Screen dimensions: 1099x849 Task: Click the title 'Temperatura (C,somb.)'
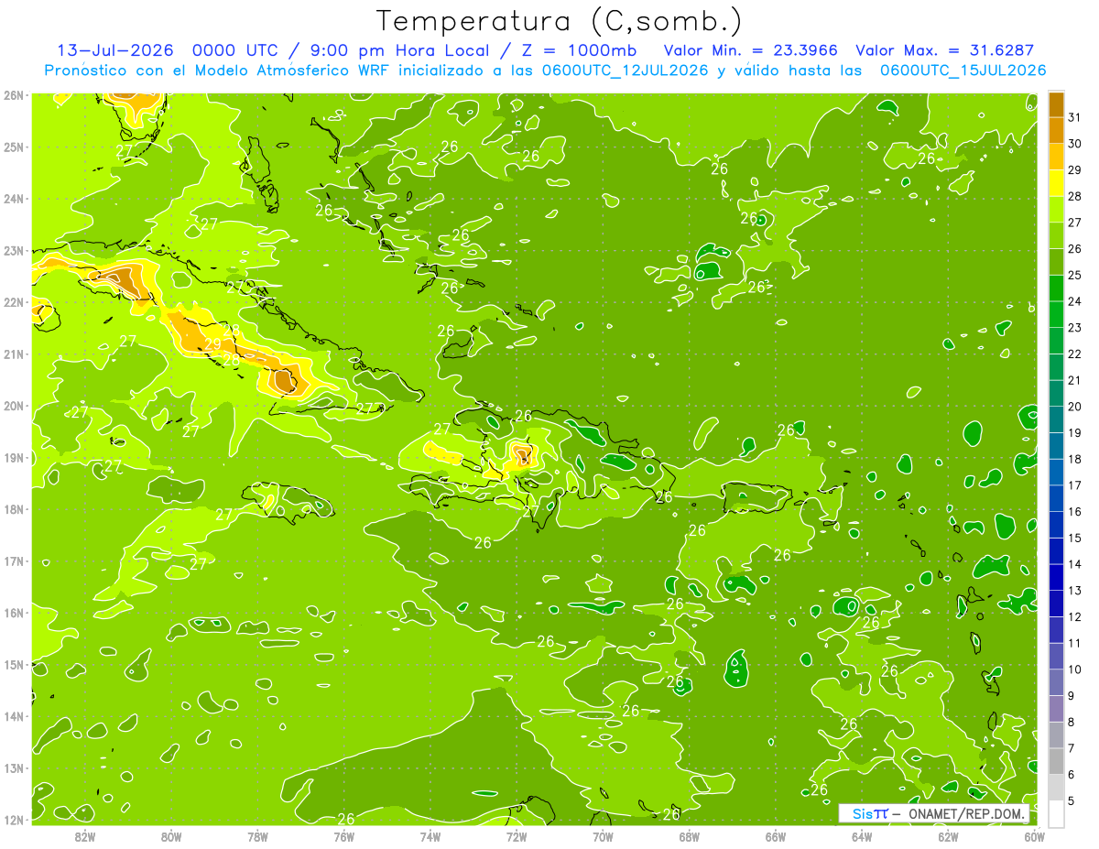(x=560, y=21)
